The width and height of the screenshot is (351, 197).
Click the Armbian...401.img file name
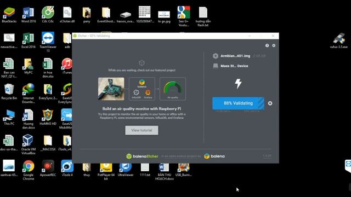[235, 56]
